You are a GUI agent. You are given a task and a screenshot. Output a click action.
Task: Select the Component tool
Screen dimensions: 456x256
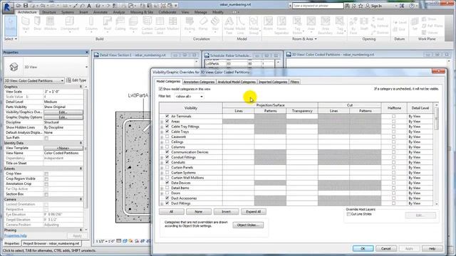click(x=70, y=24)
